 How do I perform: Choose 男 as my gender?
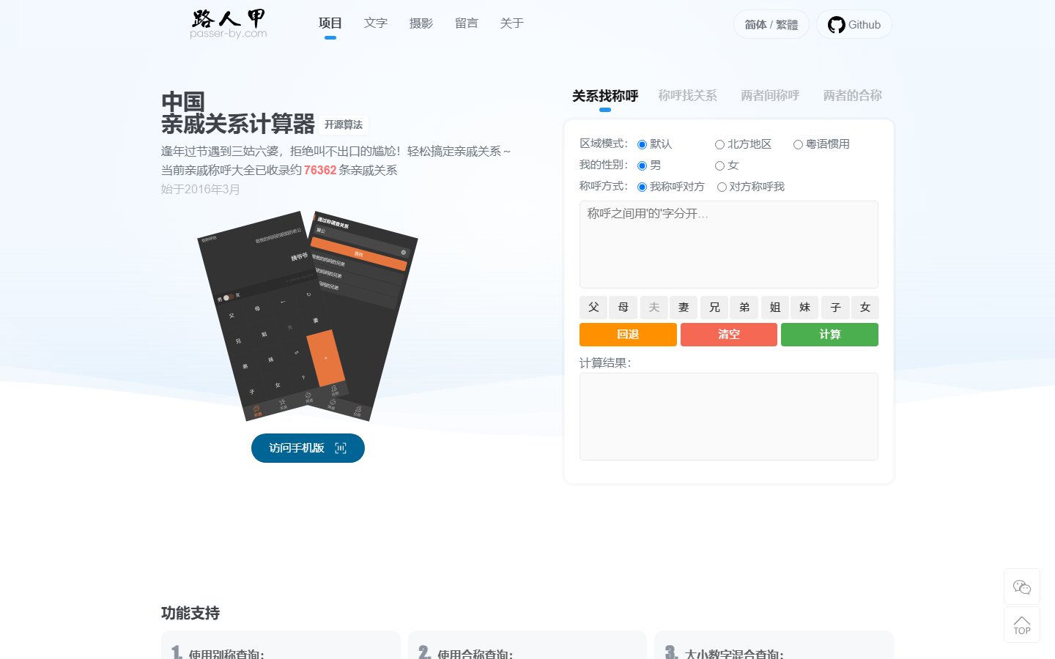[642, 165]
